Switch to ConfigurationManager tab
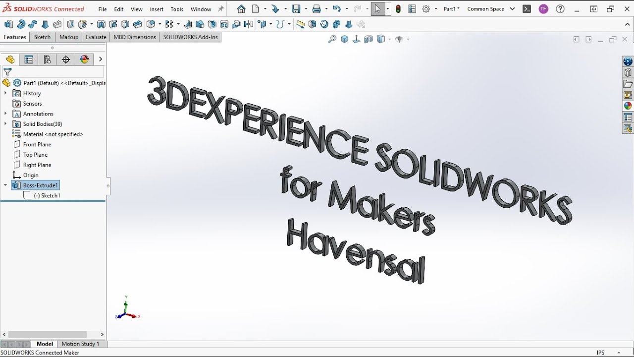The image size is (634, 357). pos(47,59)
